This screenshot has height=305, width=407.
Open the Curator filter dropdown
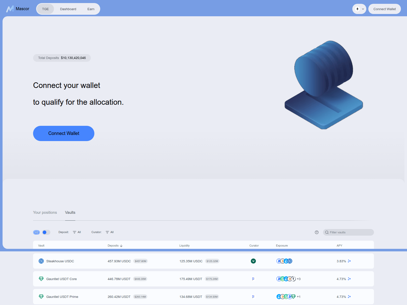[x=110, y=232]
